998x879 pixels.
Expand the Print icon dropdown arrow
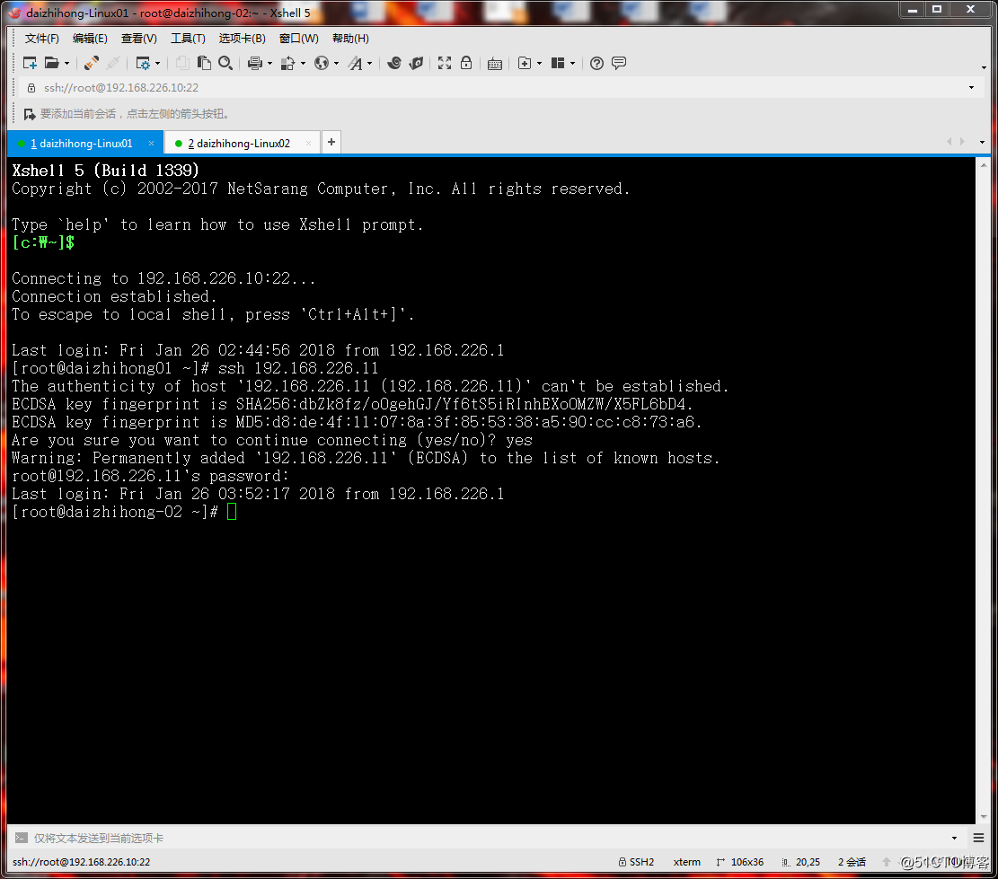(269, 63)
